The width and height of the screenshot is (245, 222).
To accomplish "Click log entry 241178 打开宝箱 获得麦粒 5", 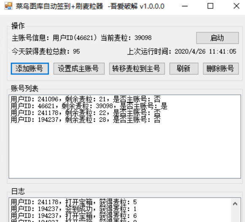I will (74, 202).
